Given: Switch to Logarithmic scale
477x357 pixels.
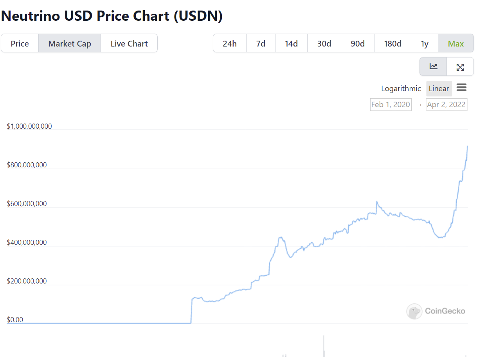Looking at the screenshot, I should click(401, 88).
